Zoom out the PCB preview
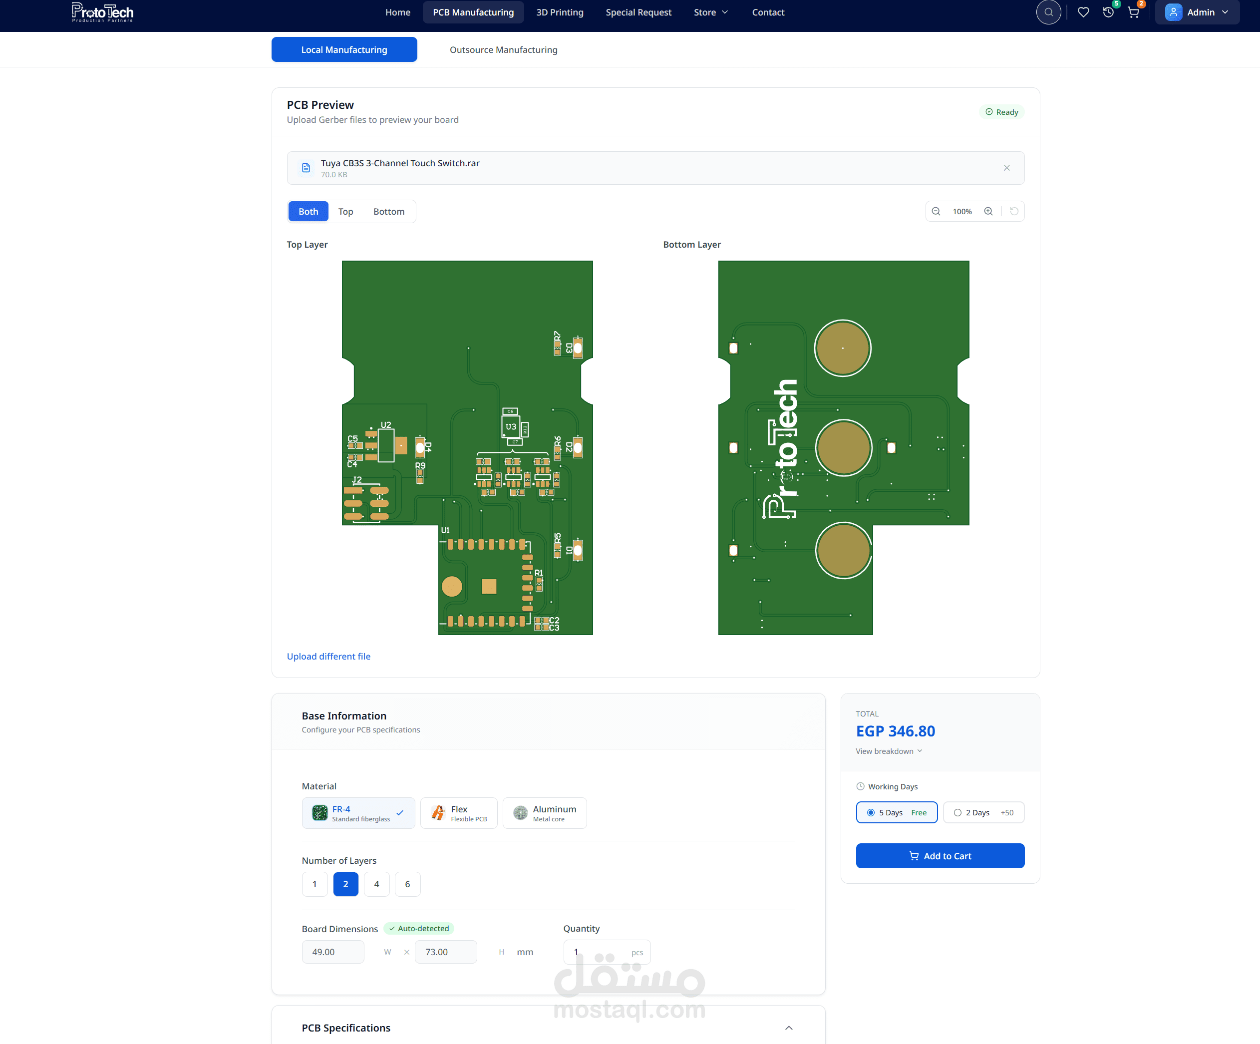The image size is (1260, 1044). click(x=936, y=211)
